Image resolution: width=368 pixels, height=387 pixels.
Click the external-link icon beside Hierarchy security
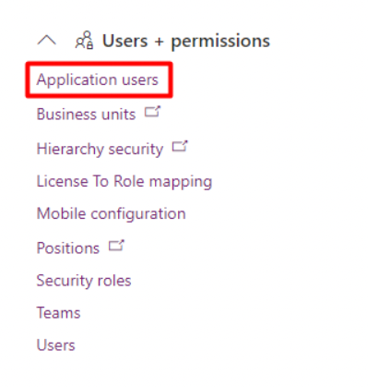pos(180,146)
